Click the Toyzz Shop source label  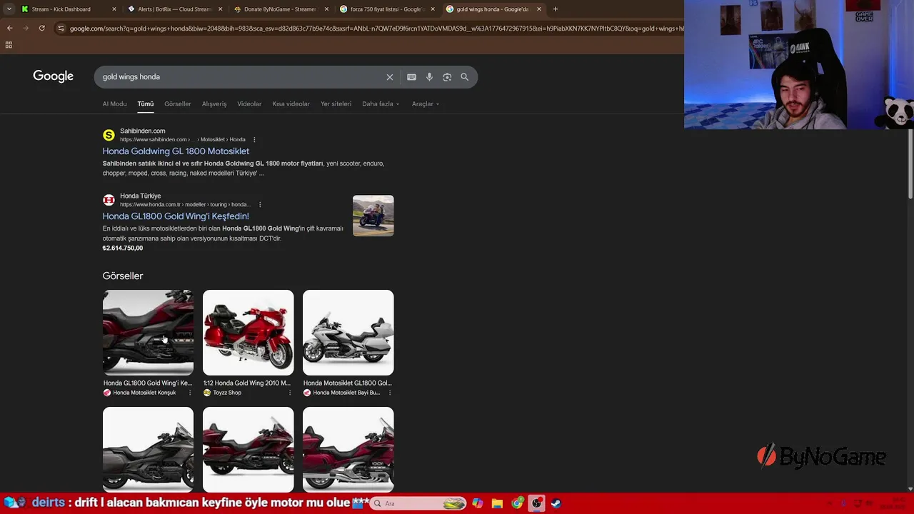(x=227, y=393)
